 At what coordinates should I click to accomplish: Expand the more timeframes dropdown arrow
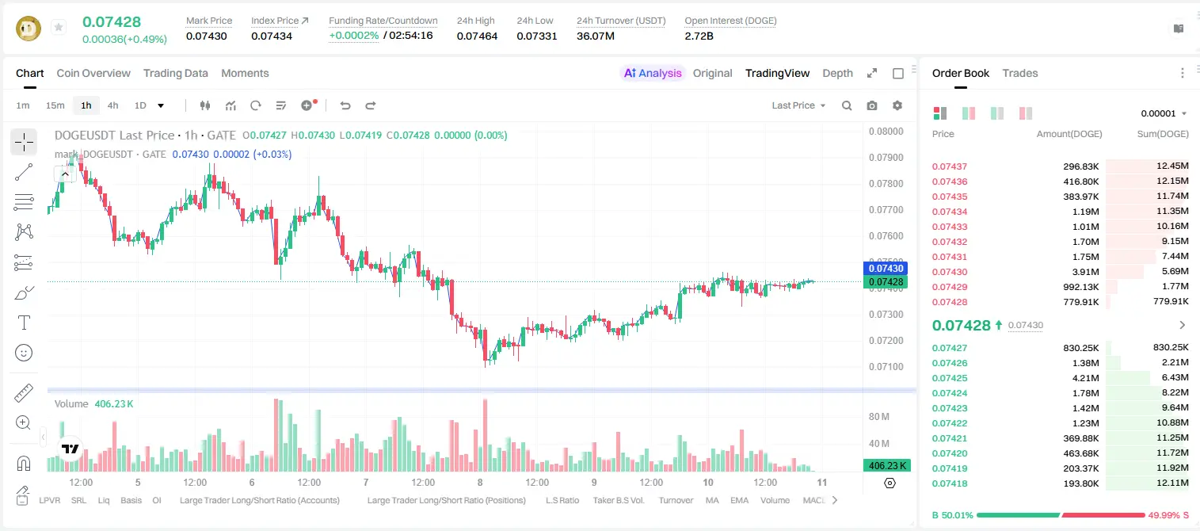[x=161, y=105]
